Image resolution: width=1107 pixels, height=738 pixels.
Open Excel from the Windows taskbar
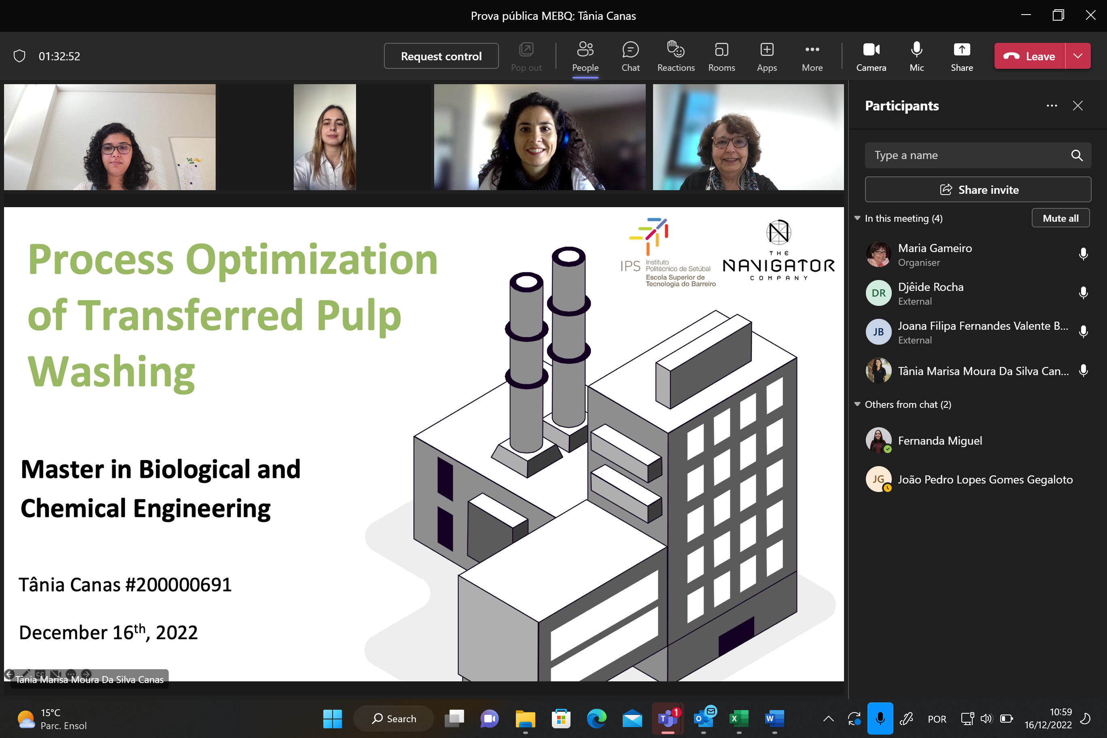(x=738, y=719)
